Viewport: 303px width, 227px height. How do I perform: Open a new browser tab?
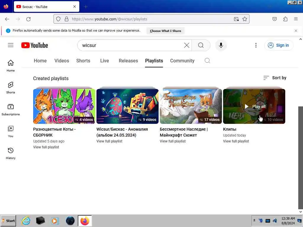pyautogui.click(x=86, y=7)
